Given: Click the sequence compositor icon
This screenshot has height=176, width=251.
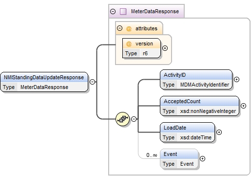Looking at the screenshot, I should pyautogui.click(x=122, y=119).
